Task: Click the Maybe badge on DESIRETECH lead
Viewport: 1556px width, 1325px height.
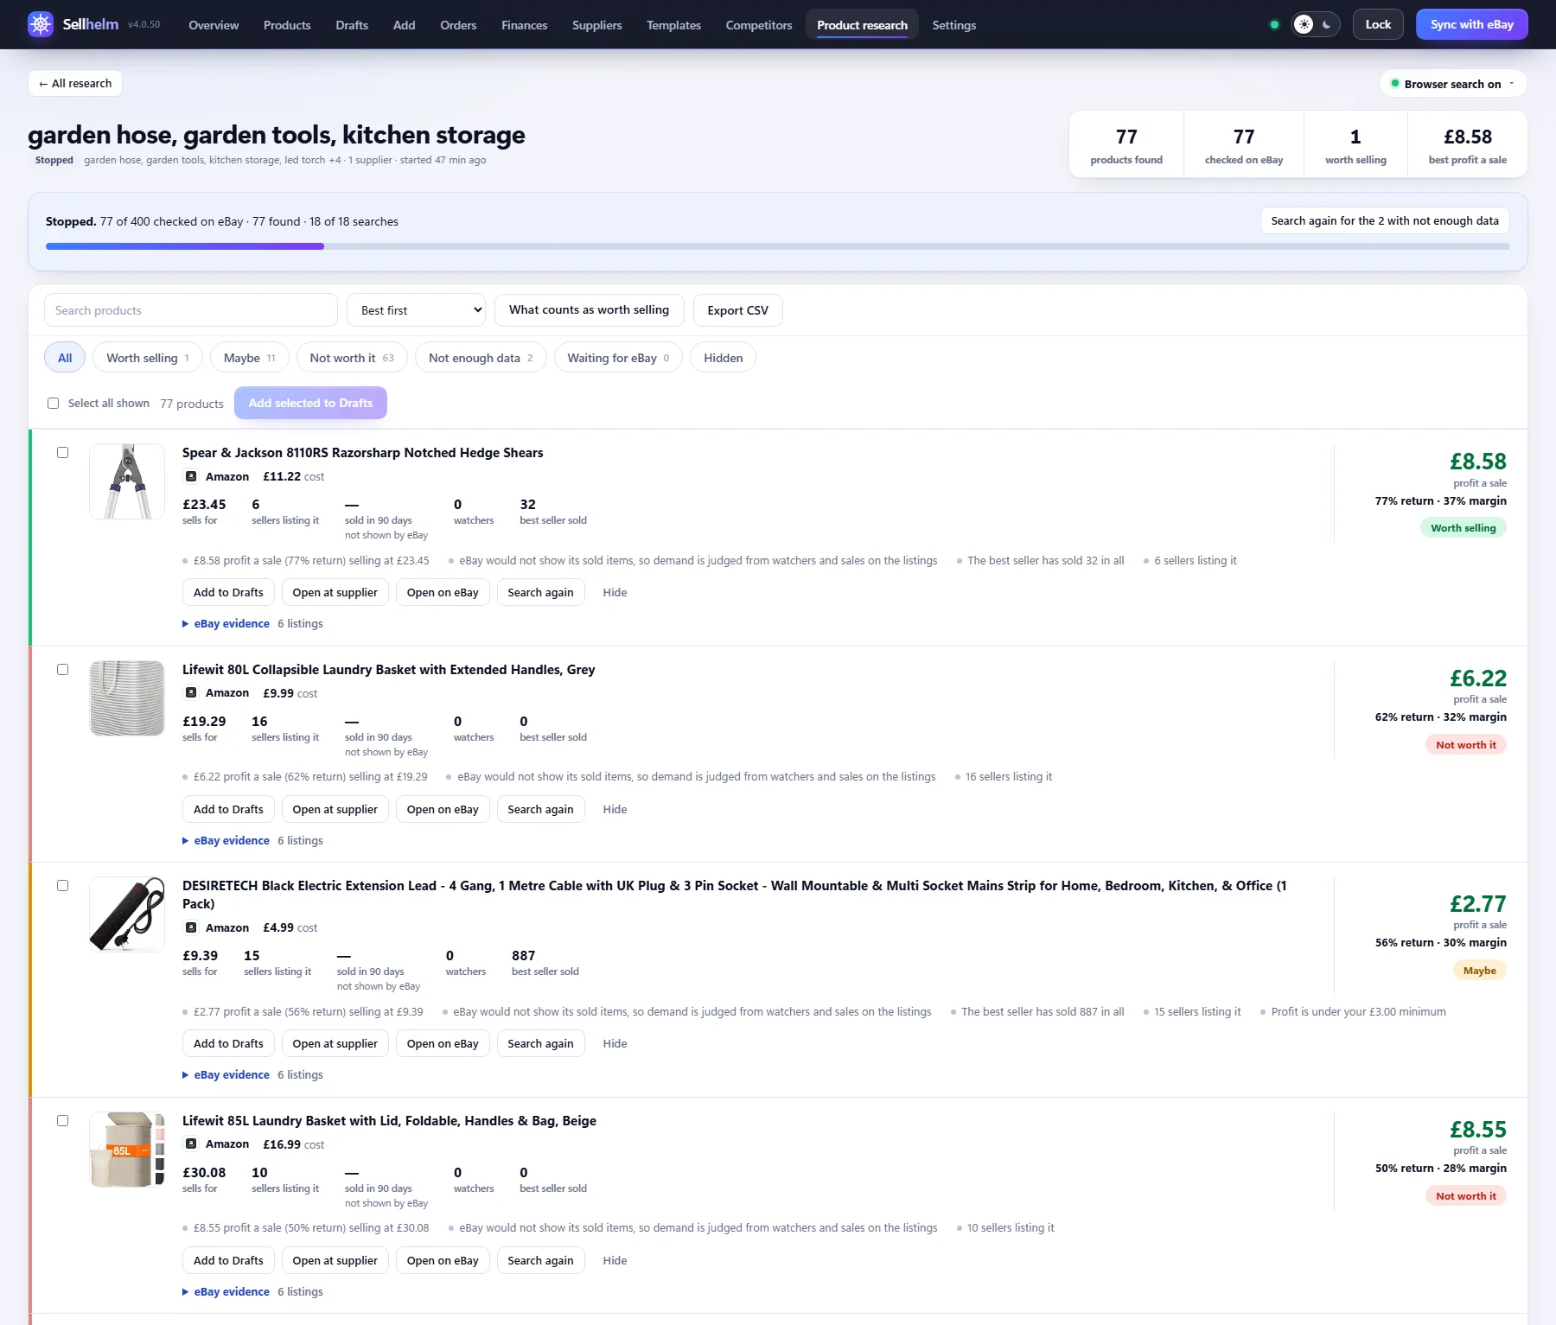Action: pyautogui.click(x=1480, y=971)
